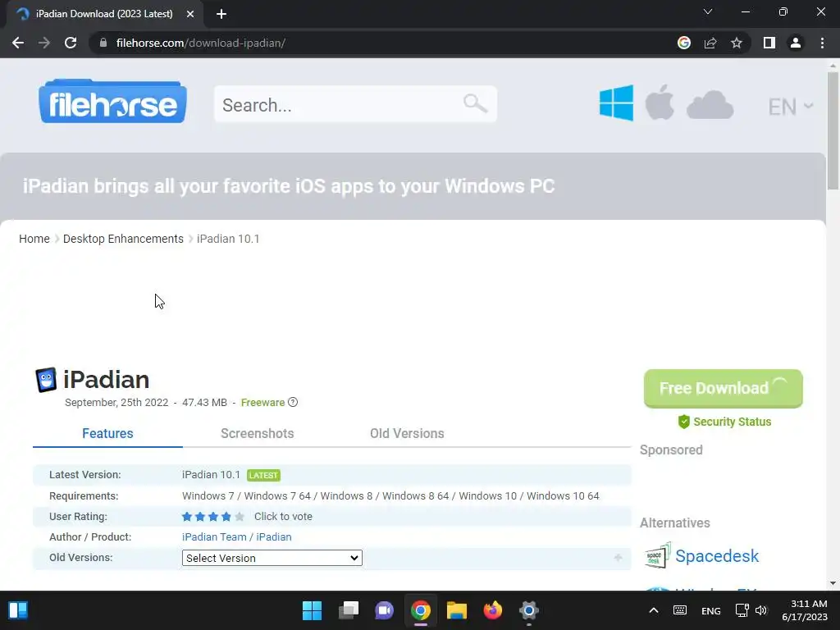Screen dimensions: 840x630
Task: Open Desktop Enhancements breadcrumb
Action: pos(123,239)
